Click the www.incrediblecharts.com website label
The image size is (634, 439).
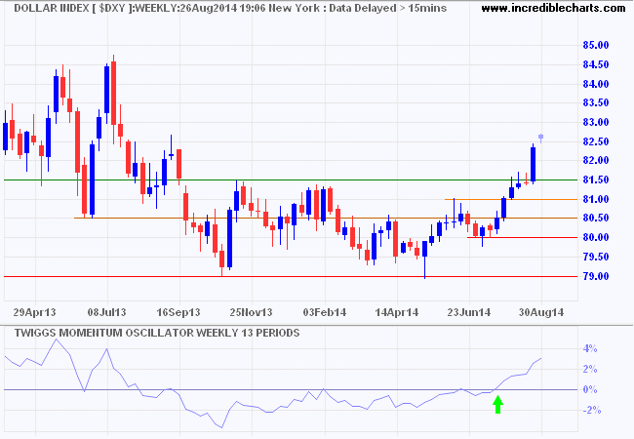[553, 8]
